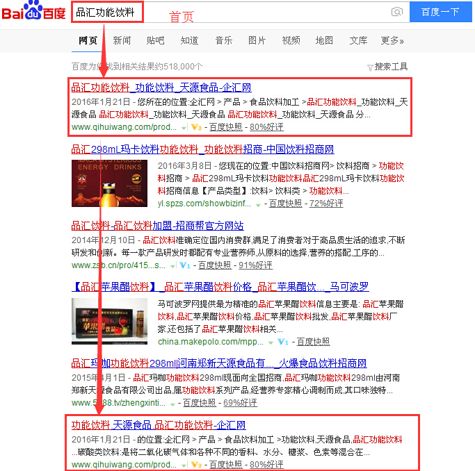This screenshot has width=475, height=471.
Task: Open result 功能饮料,天源食品,品汇功能饮料-企汇网
Action: (x=159, y=425)
